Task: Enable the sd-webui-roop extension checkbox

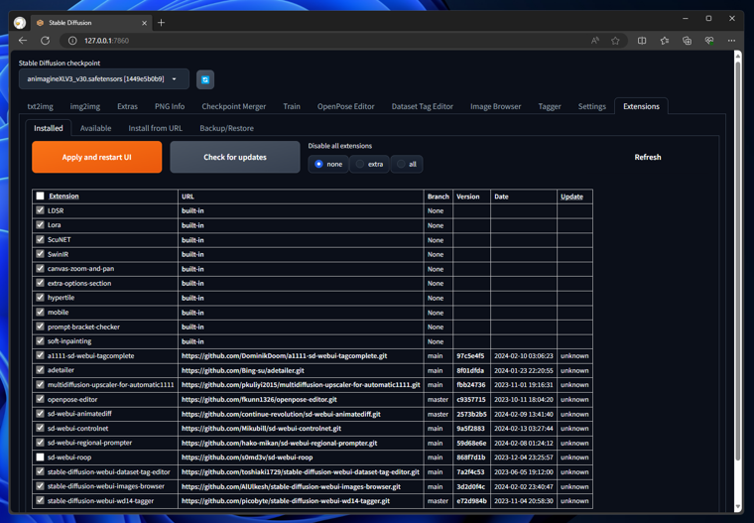Action: pyautogui.click(x=41, y=458)
